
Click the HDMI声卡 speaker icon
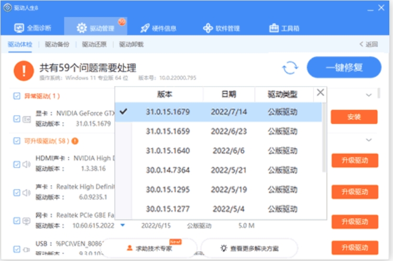27,165
